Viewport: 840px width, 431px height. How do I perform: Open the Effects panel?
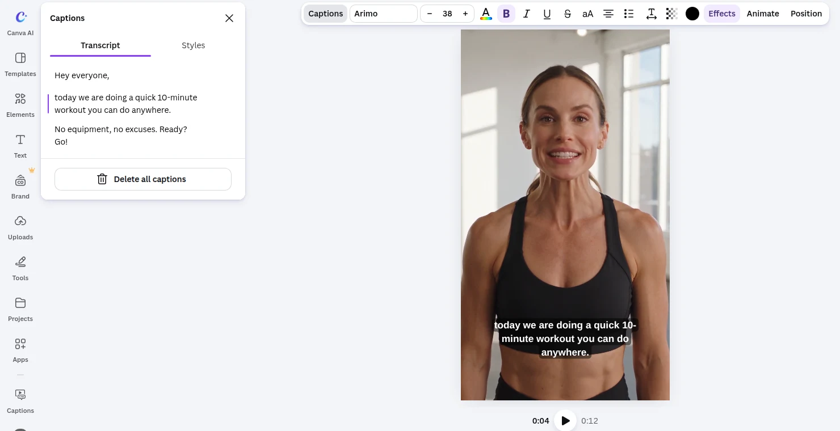click(x=722, y=14)
